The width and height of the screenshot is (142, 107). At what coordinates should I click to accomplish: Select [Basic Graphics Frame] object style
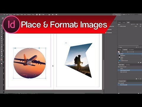[130, 70]
